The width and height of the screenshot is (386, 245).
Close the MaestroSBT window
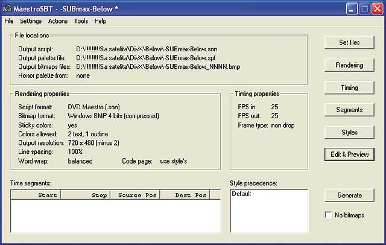(x=378, y=9)
